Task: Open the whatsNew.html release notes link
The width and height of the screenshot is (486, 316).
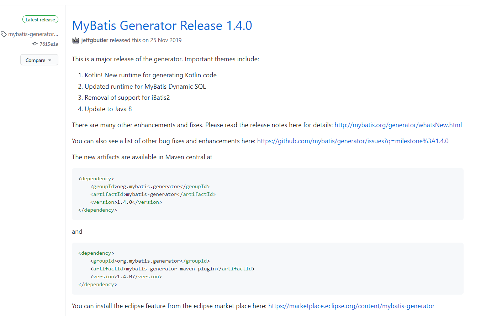Action: [398, 125]
